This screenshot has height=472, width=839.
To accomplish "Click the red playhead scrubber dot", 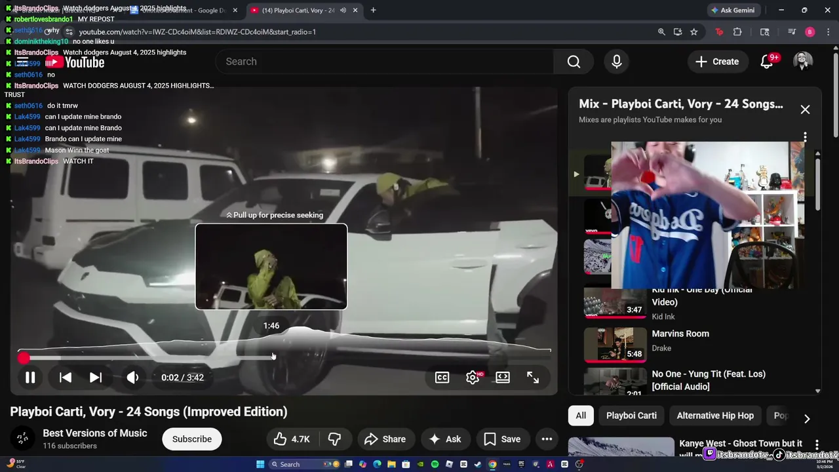I will coord(24,358).
